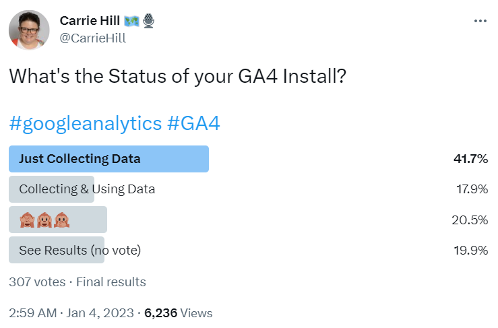Viewport: 498px width, 328px height.
Task: Click the world map emoji beside name
Action: [131, 22]
